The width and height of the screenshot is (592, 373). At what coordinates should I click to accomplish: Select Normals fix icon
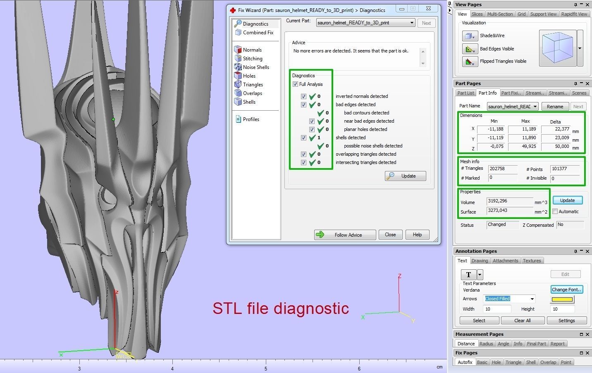click(238, 50)
